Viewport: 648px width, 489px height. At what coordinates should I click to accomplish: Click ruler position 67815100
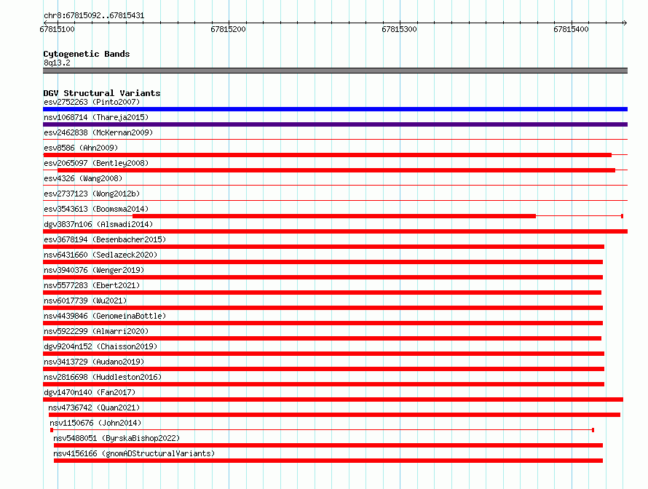coord(57,29)
